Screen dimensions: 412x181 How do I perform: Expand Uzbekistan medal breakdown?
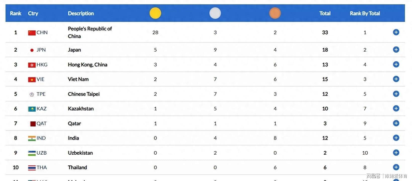[x=396, y=153]
